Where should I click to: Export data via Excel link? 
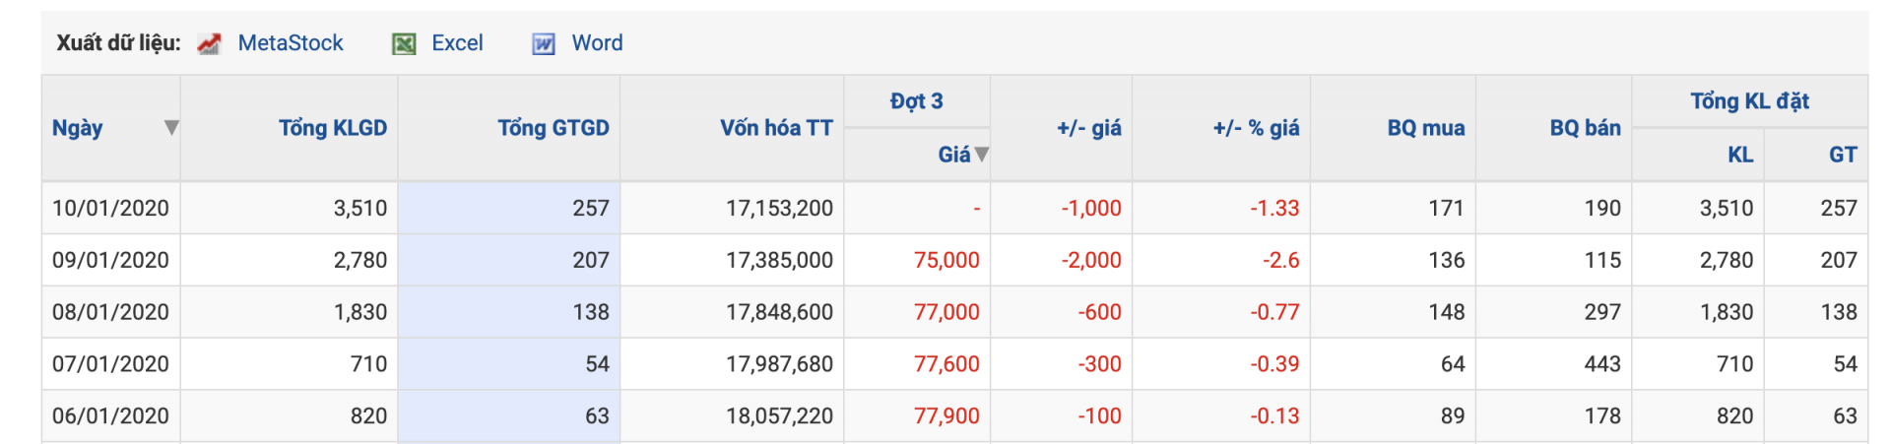[457, 43]
